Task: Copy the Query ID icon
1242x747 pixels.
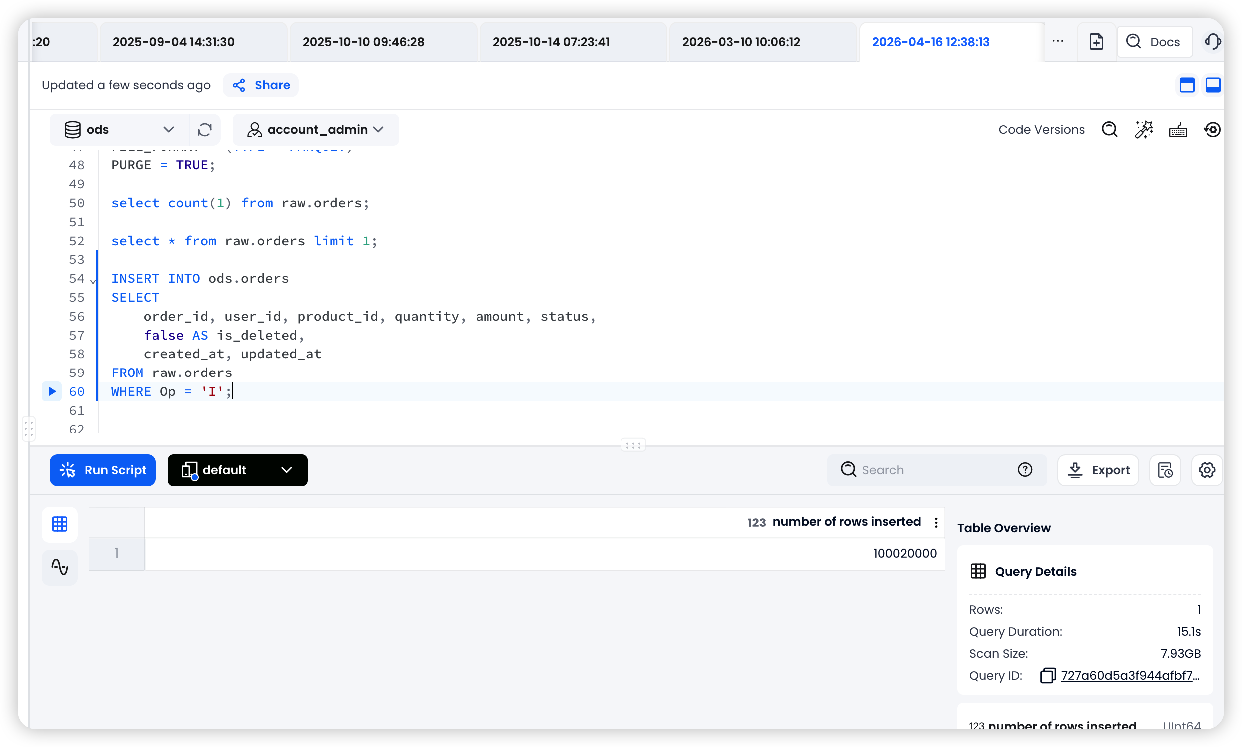Action: click(1048, 675)
